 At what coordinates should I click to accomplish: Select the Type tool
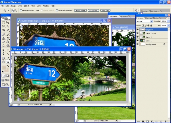(x=8, y=50)
